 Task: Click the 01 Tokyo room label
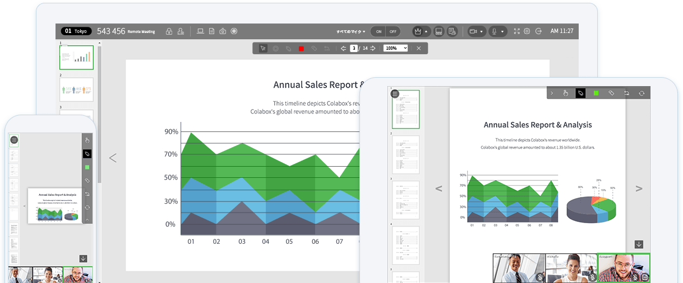76,31
